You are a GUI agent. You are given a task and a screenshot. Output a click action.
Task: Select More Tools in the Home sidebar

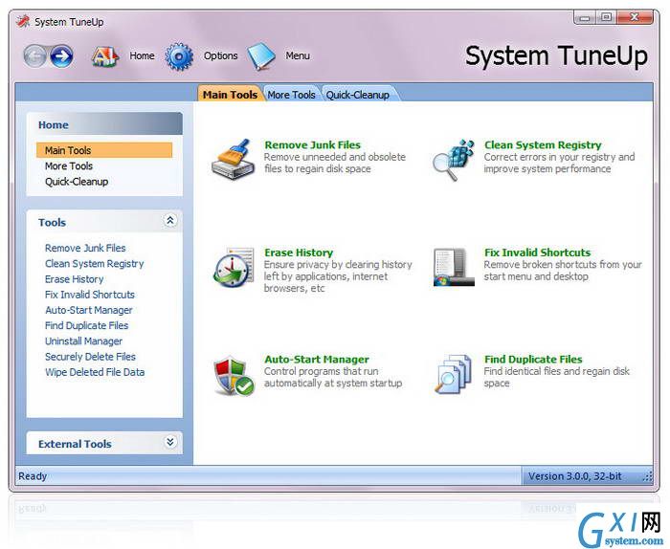pos(69,166)
